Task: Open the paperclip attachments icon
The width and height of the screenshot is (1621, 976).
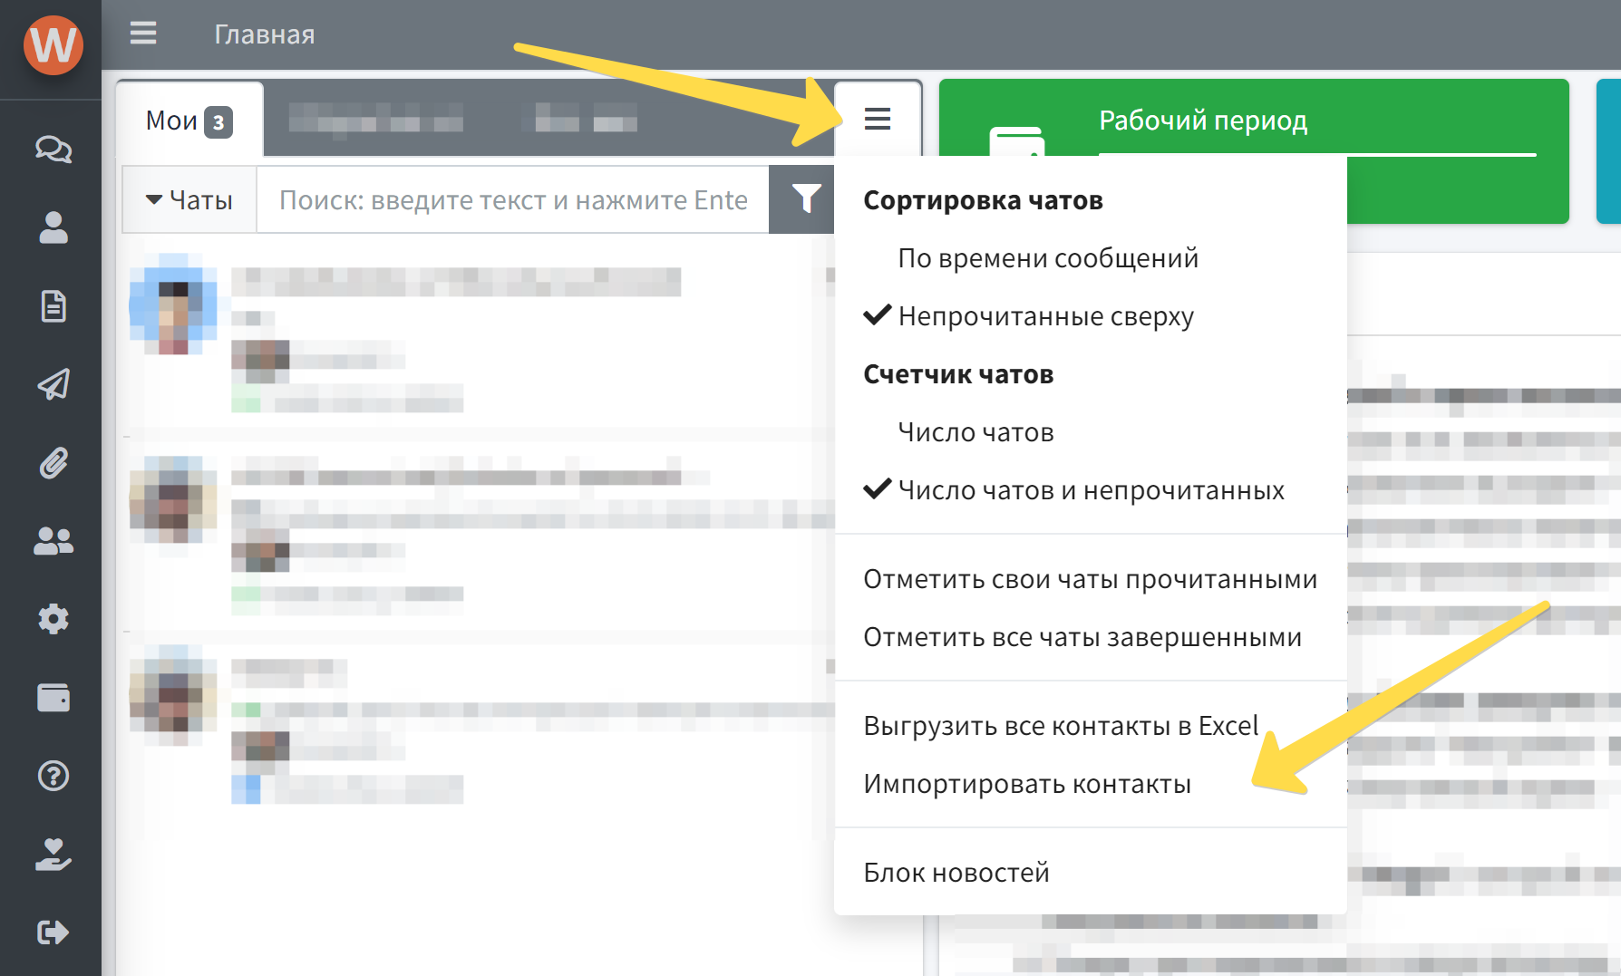Action: coord(53,463)
